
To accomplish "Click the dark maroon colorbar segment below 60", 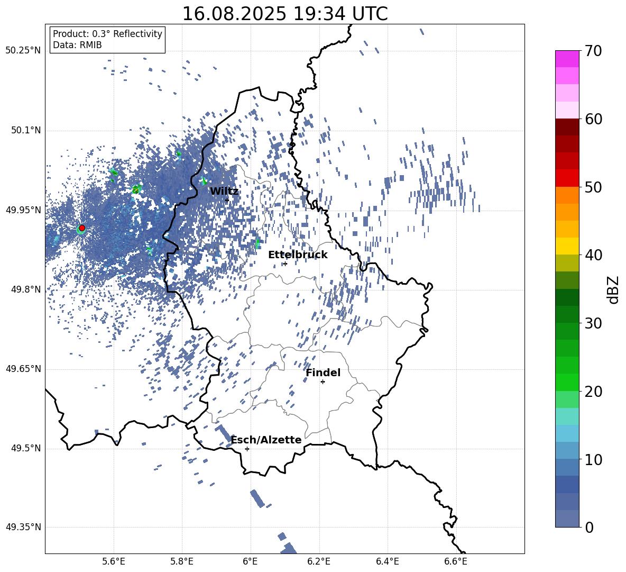I will [567, 127].
